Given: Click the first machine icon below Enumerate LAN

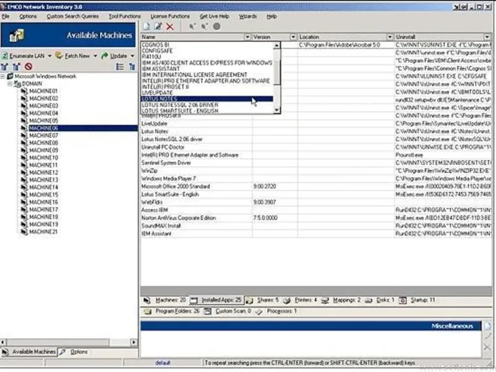Looking at the screenshot, I should click(4, 66).
